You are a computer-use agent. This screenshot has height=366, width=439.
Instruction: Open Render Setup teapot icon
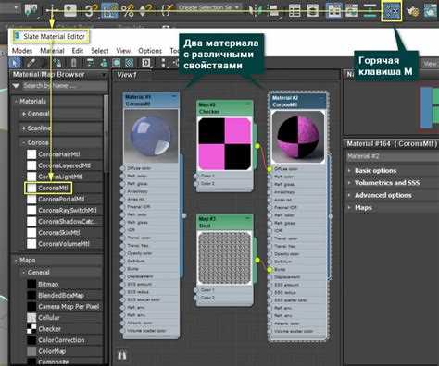coord(412,11)
